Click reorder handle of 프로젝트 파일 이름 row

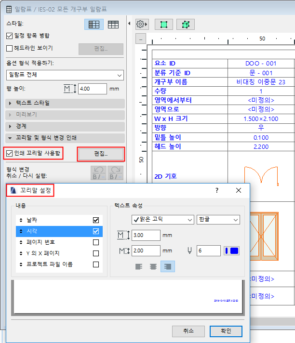coord(21,264)
